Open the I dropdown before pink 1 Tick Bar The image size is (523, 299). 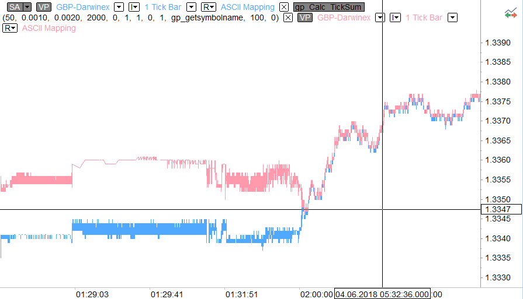[395, 17]
